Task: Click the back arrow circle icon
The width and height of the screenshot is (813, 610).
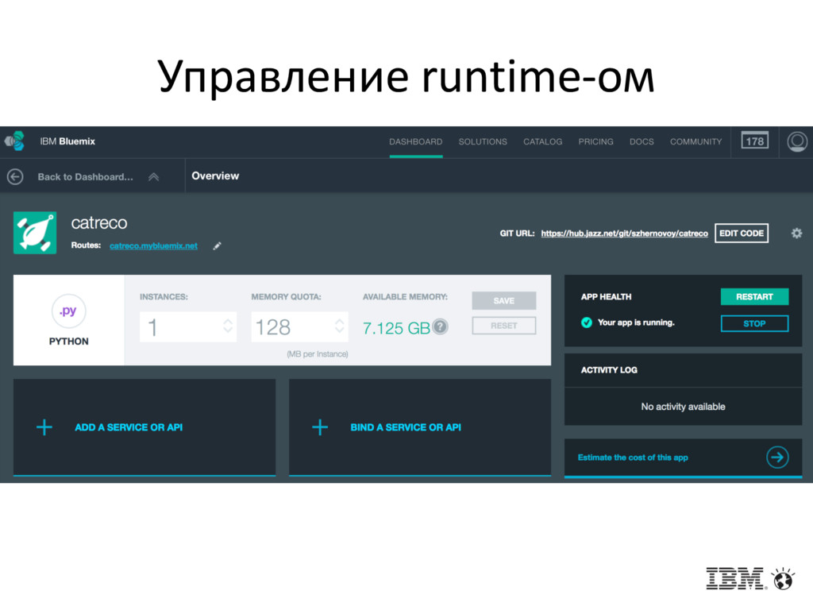Action: coord(15,177)
